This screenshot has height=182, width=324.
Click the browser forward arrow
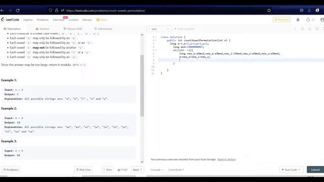10,10
